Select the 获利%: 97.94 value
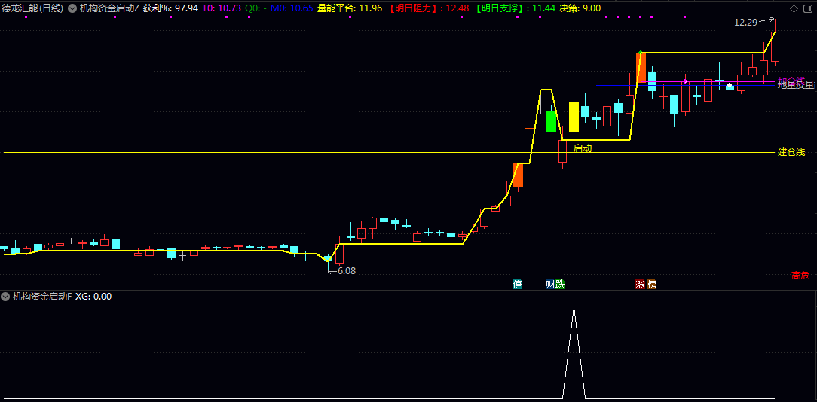The image size is (817, 402). (170, 8)
